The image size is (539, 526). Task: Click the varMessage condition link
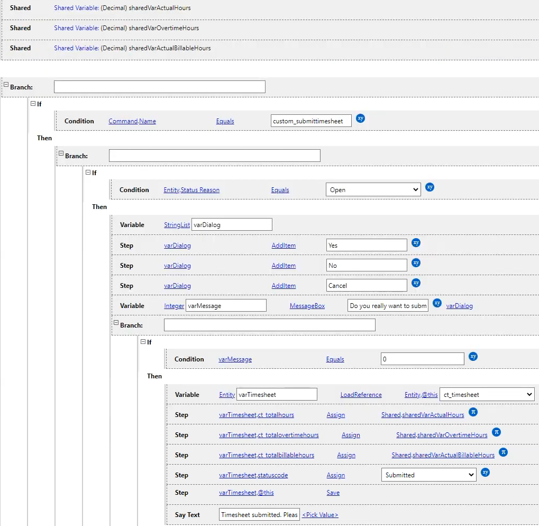235,359
